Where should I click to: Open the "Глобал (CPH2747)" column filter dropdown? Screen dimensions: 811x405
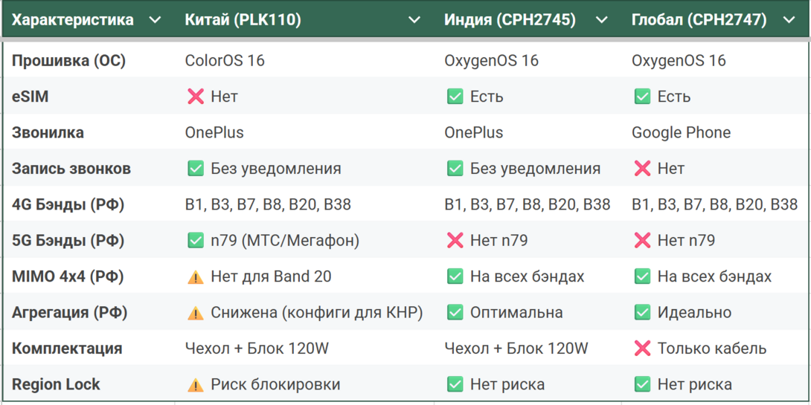point(789,20)
